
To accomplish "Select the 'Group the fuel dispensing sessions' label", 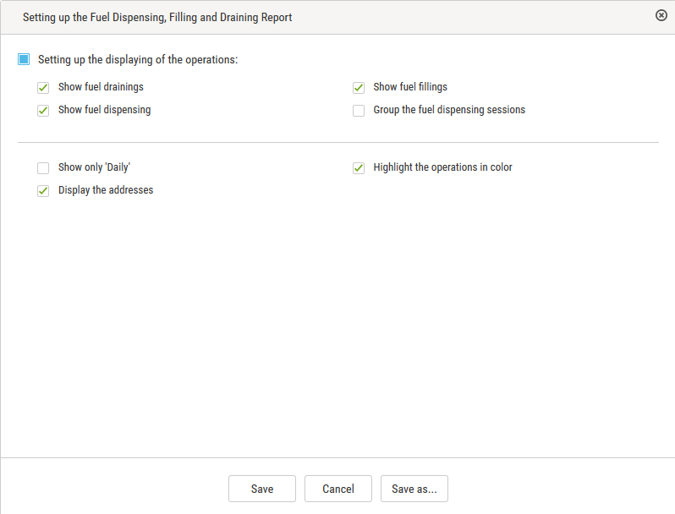I will point(449,110).
